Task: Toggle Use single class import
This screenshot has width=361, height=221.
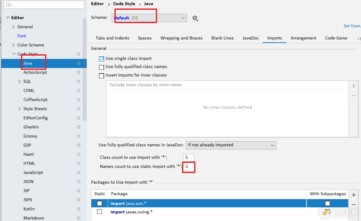Action: point(102,59)
